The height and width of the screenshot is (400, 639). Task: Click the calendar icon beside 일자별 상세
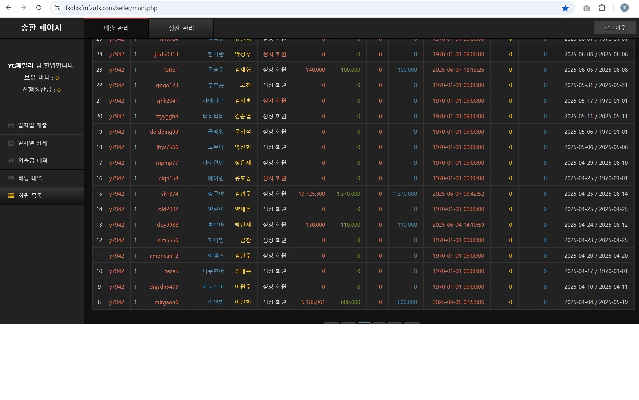tap(11, 143)
